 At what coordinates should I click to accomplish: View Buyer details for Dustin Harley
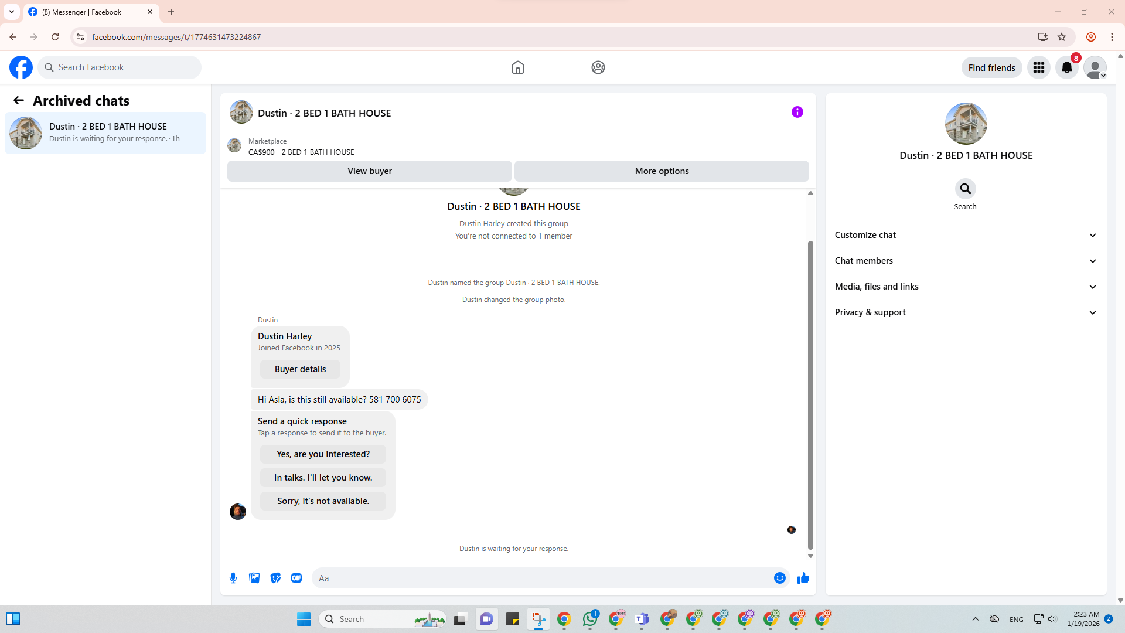tap(300, 369)
